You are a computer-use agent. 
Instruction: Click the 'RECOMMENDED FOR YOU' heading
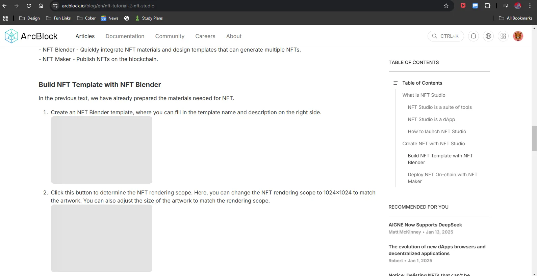418,207
